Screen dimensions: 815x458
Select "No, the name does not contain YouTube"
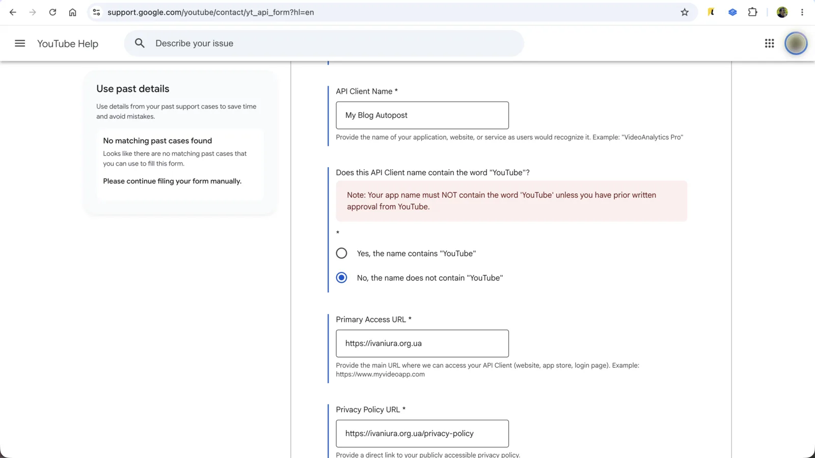341,278
